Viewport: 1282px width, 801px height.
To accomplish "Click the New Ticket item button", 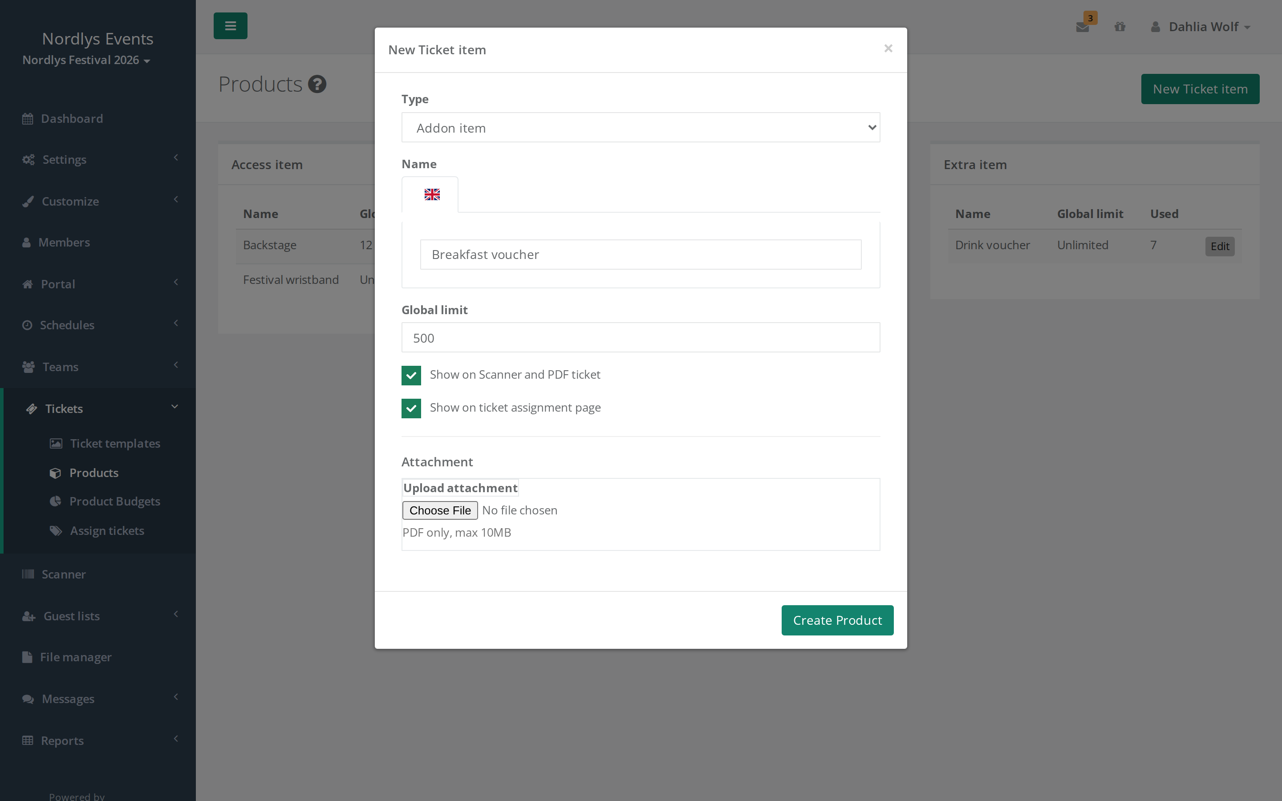I will coord(1200,89).
